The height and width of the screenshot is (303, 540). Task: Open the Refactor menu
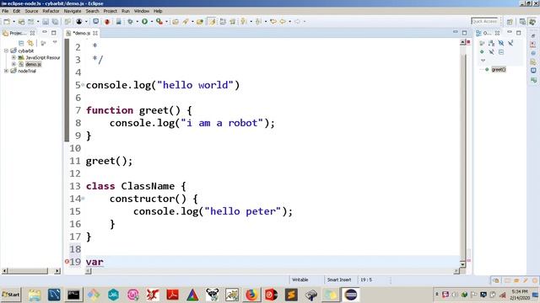pyautogui.click(x=51, y=11)
